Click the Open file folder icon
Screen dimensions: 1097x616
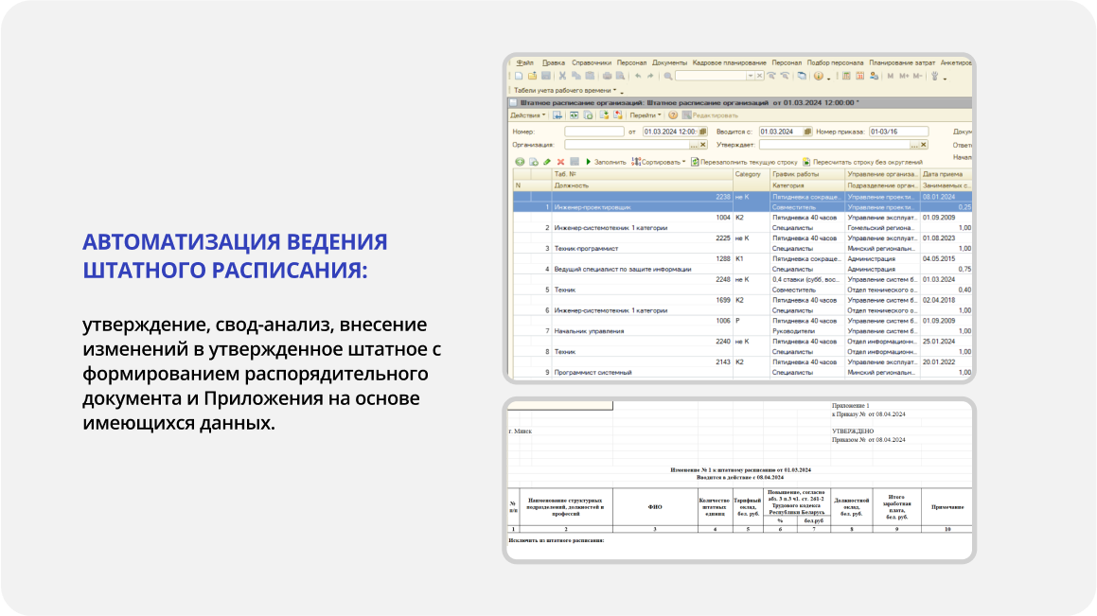(x=532, y=76)
